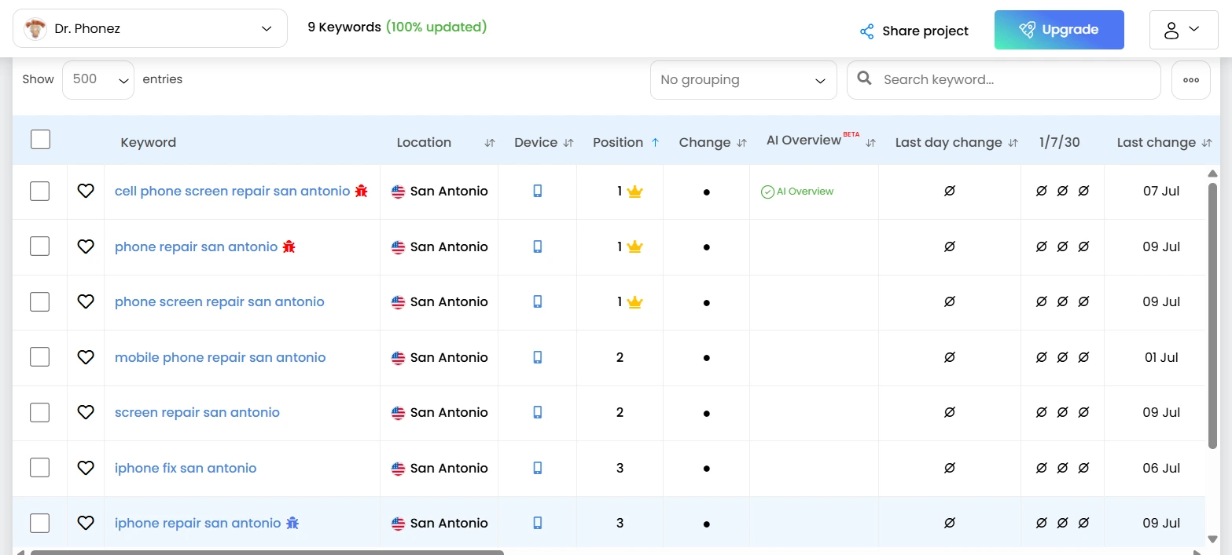Open the user account dropdown
Viewport: 1232px width, 555px height.
click(x=1183, y=30)
